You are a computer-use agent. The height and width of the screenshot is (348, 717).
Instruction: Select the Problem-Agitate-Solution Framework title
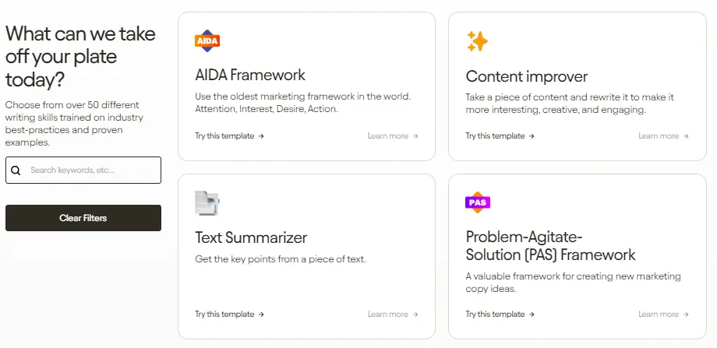click(550, 246)
